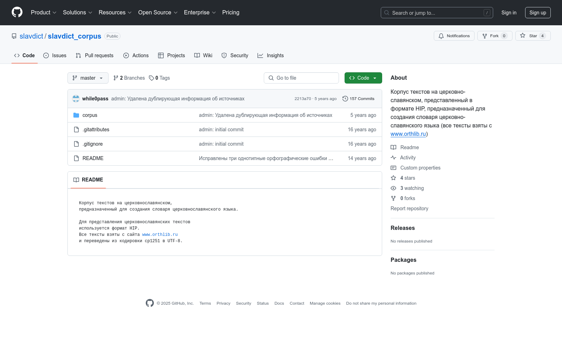Click the Search or jump to field
This screenshot has height=351, width=562.
(437, 13)
